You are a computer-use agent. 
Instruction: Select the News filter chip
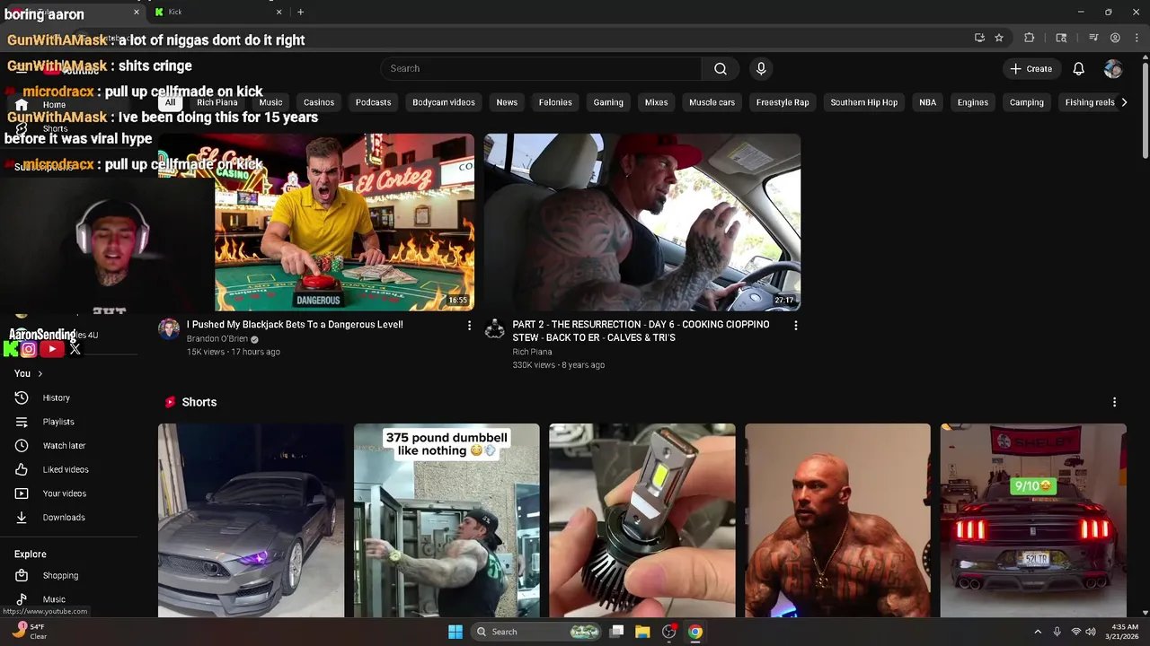[x=507, y=102]
